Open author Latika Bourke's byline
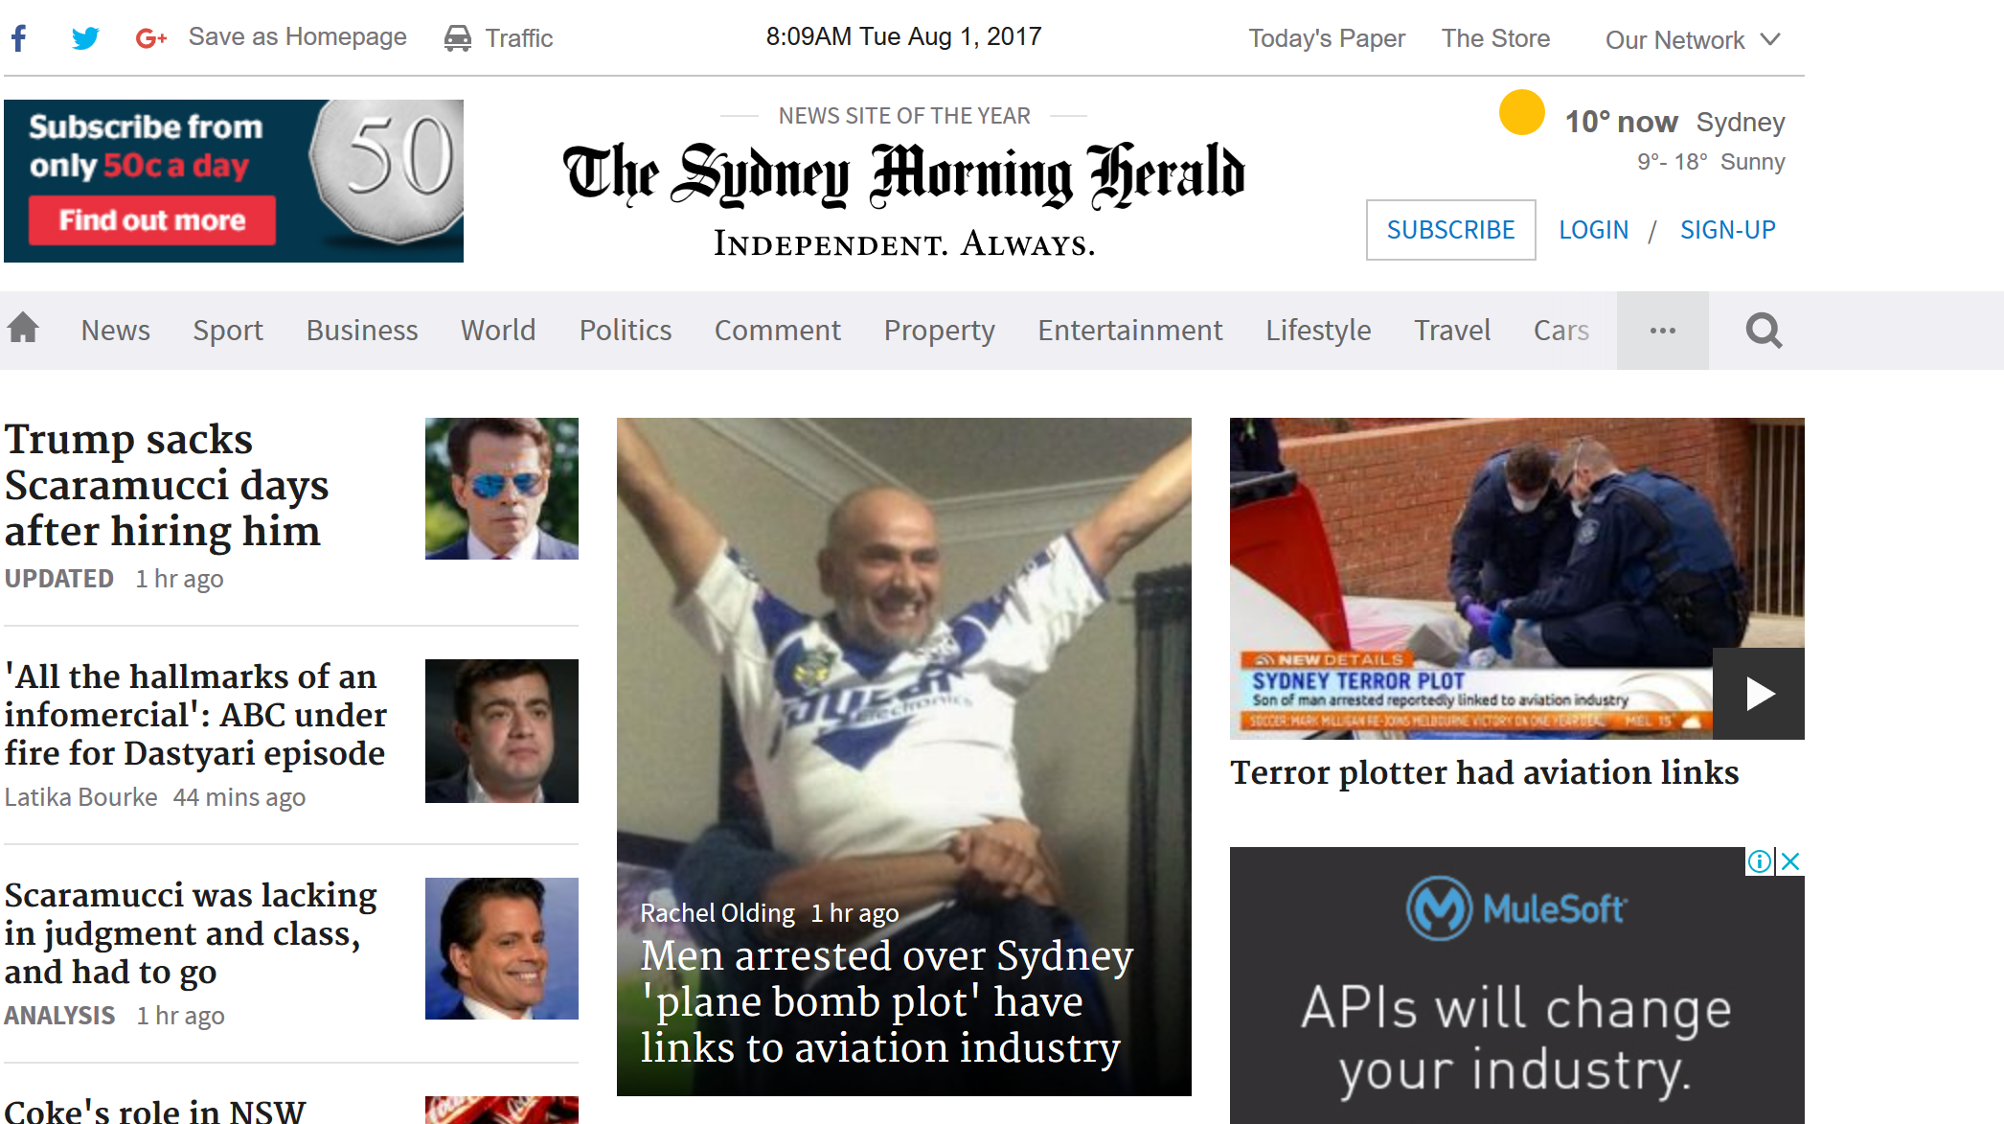The height and width of the screenshot is (1124, 2004). pyautogui.click(x=81, y=797)
